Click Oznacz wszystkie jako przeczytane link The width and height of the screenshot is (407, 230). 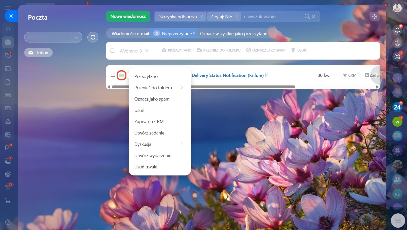[x=233, y=33]
